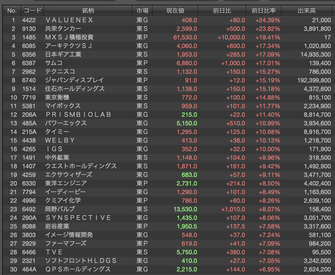
Task: Sort by the 市場 column header
Action: pos(142,11)
